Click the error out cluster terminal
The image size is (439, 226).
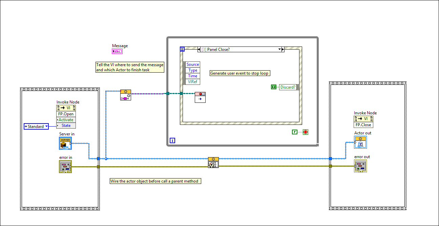click(360, 166)
